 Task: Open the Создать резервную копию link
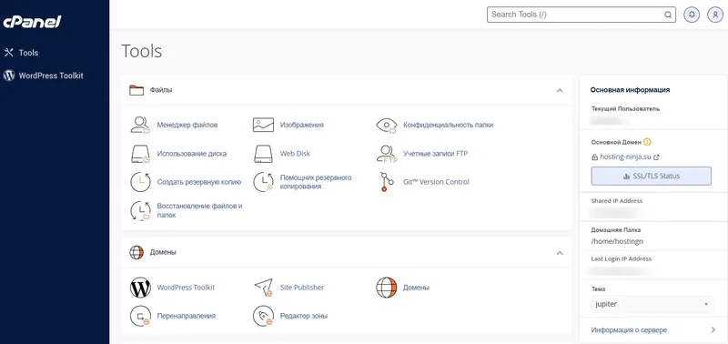point(199,182)
